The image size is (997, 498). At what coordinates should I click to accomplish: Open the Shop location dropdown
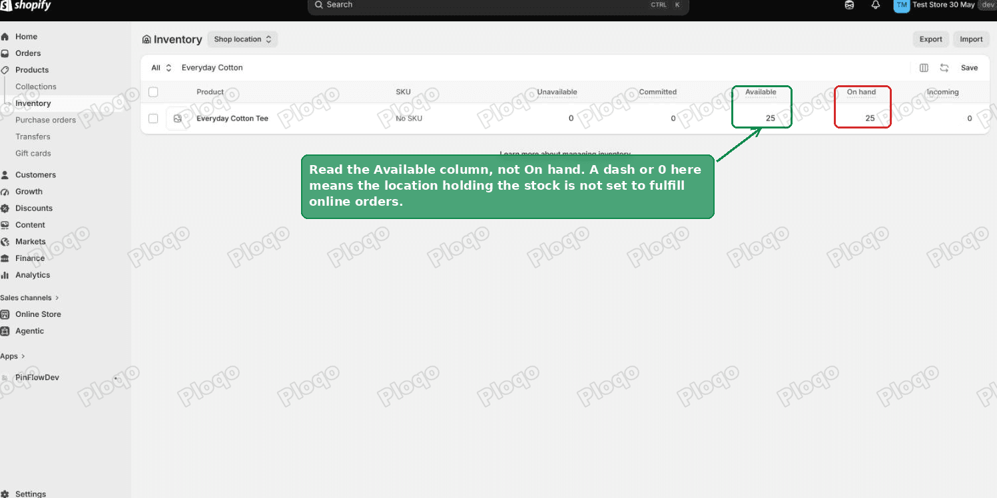pyautogui.click(x=242, y=39)
